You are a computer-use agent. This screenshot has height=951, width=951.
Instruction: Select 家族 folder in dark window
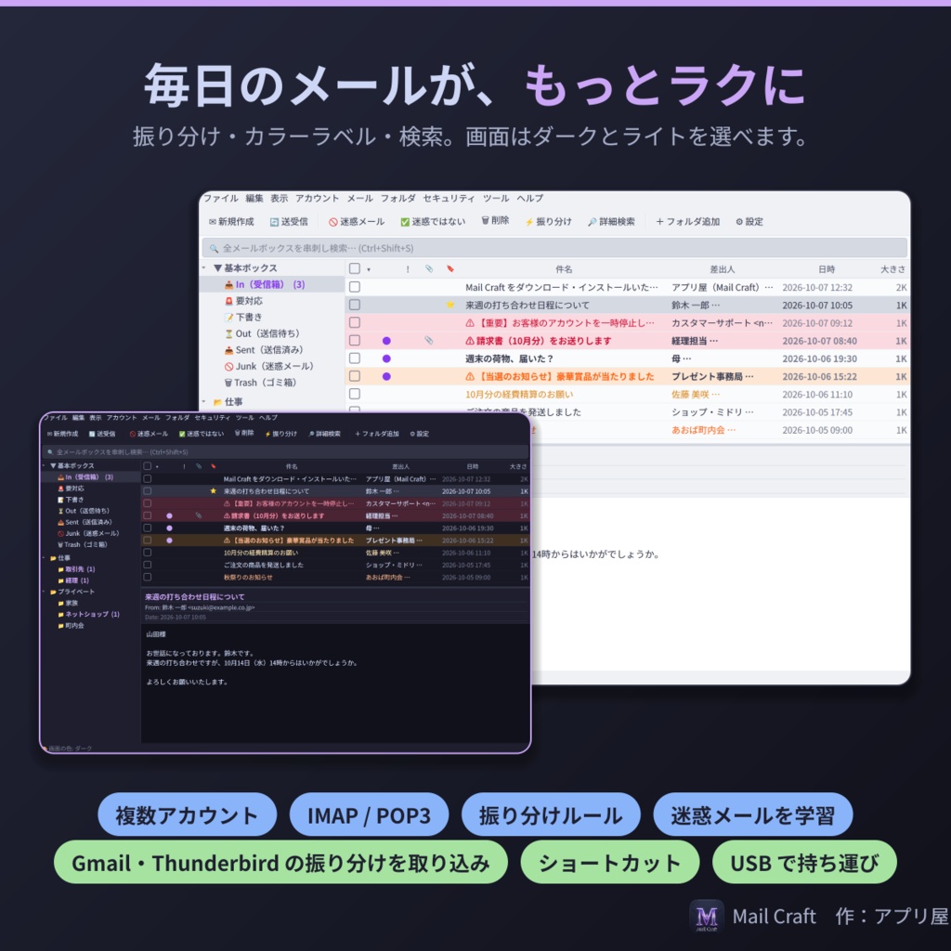point(68,603)
